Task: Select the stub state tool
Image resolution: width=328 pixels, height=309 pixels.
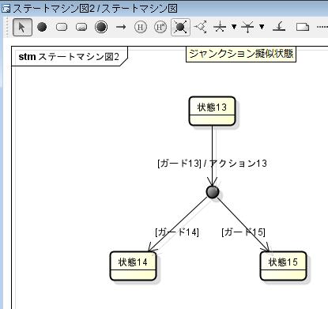Action: click(279, 27)
